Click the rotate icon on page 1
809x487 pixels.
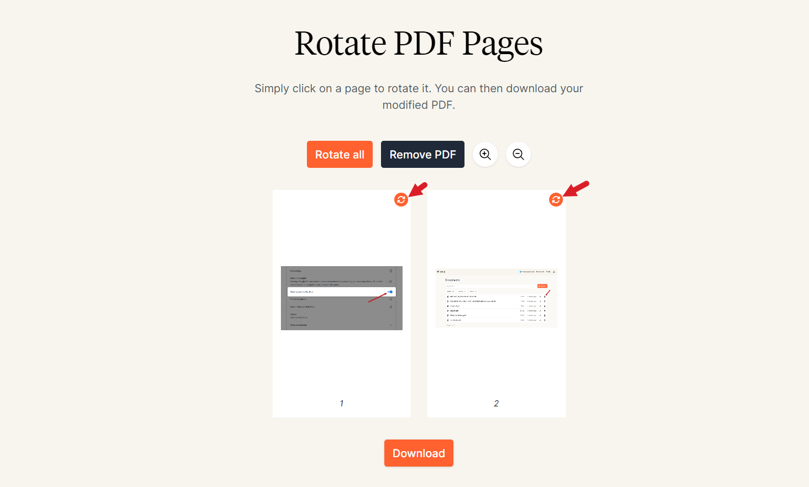point(401,200)
